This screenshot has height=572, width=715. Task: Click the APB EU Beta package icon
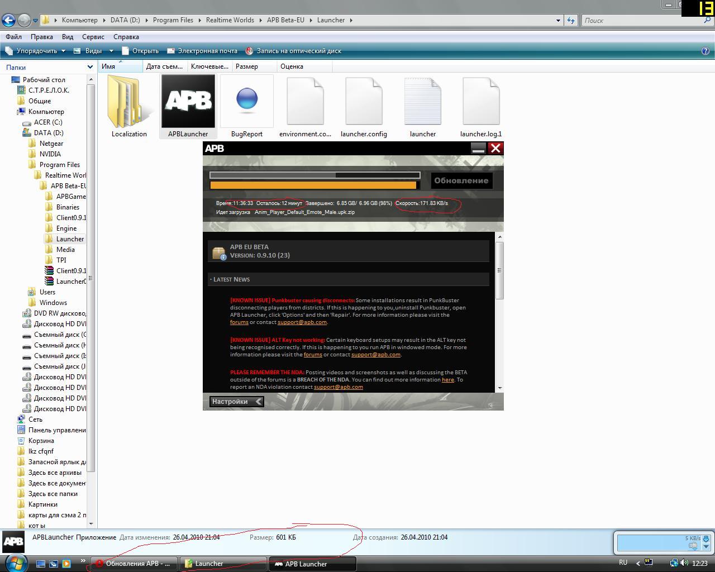tap(218, 253)
